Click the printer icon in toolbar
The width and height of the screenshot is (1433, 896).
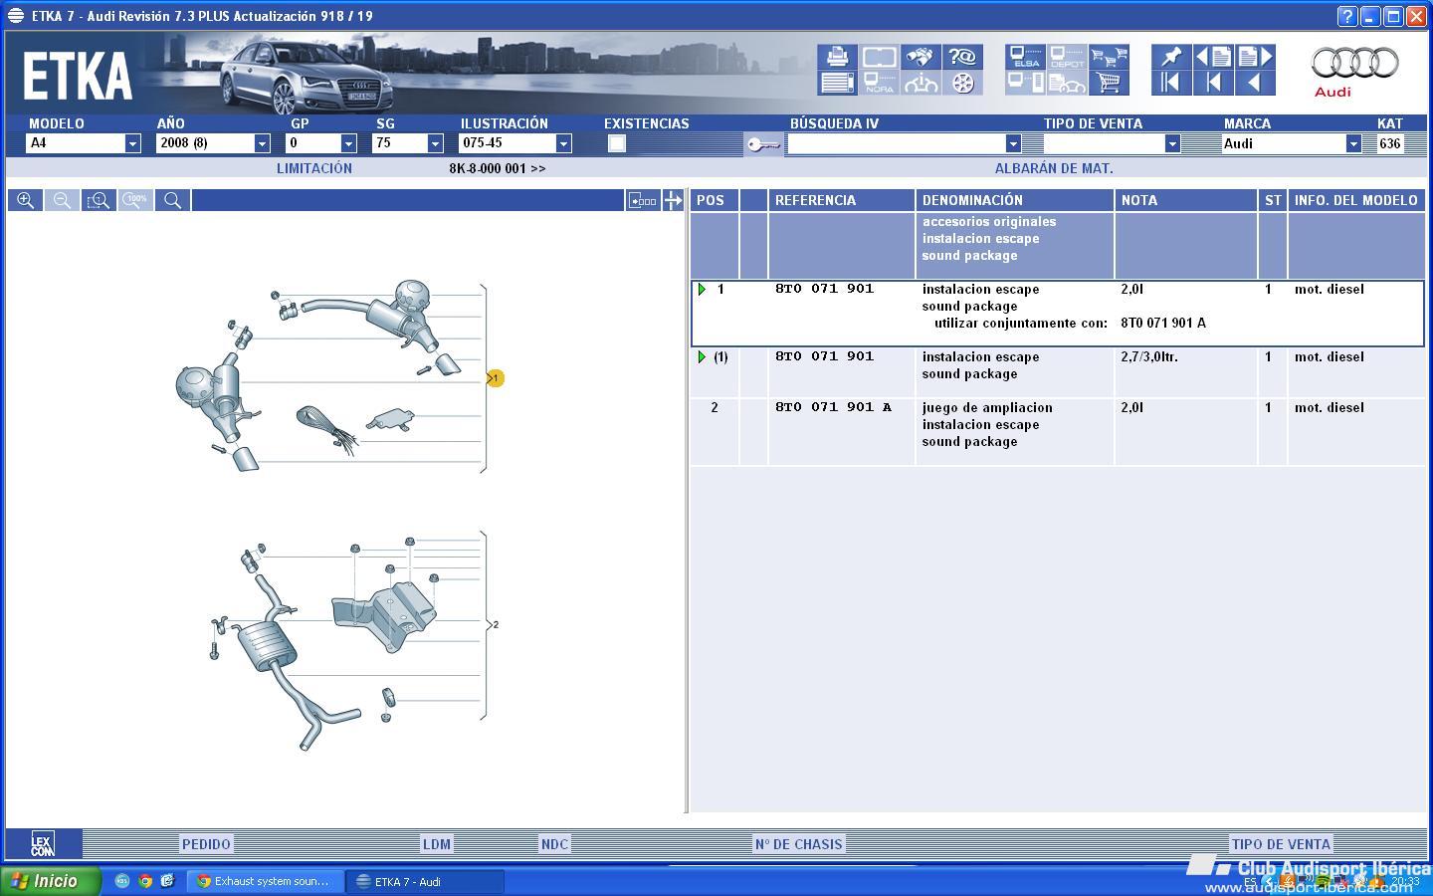pos(838,57)
